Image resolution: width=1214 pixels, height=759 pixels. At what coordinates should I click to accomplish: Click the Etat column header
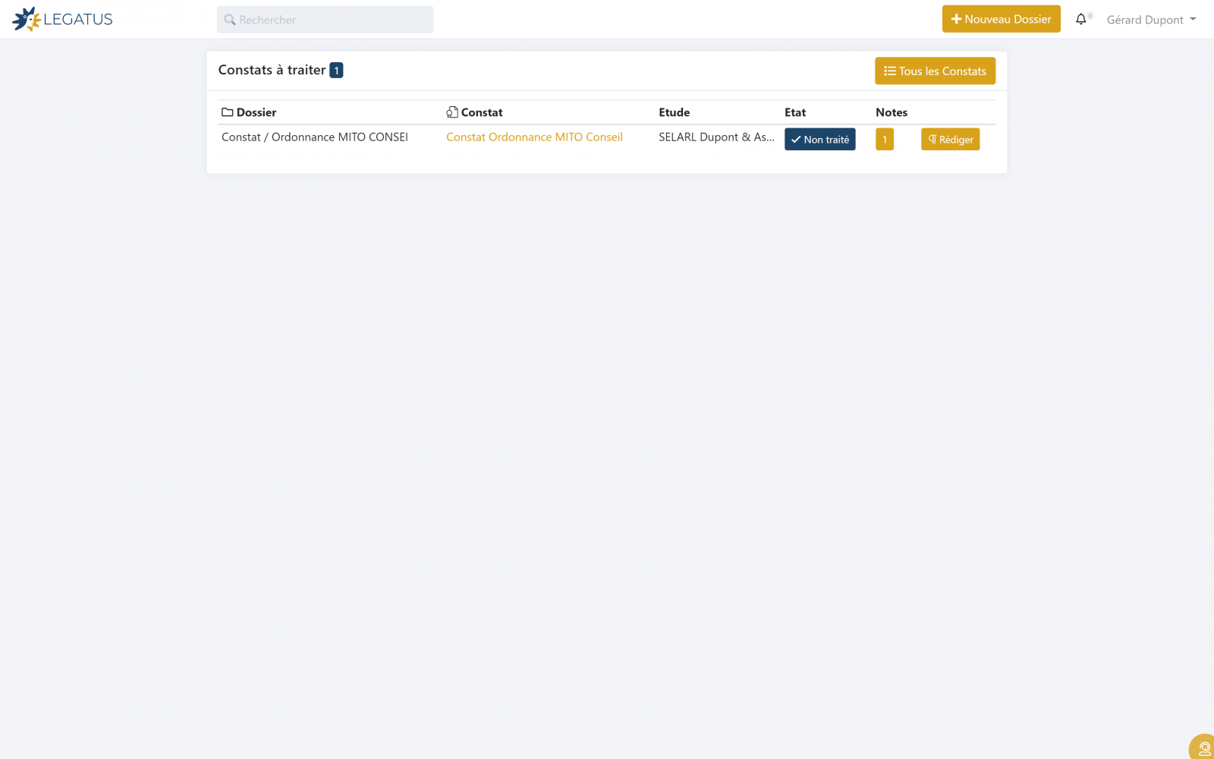pos(795,112)
